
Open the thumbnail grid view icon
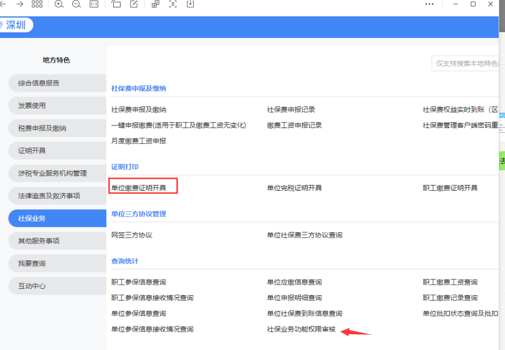(37, 4)
